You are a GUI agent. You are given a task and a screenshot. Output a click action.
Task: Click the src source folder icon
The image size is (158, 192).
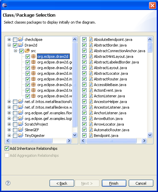click(x=27, y=50)
